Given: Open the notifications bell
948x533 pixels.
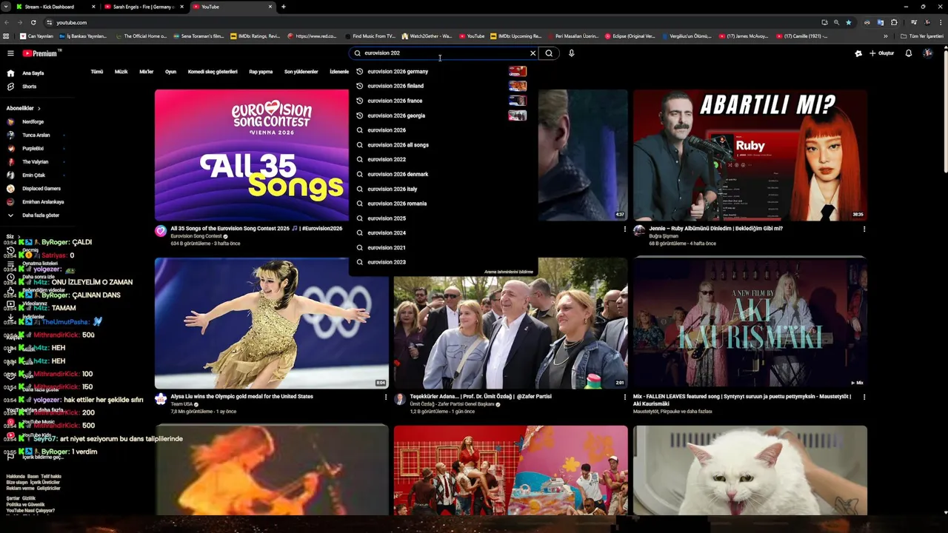Looking at the screenshot, I should click(909, 53).
